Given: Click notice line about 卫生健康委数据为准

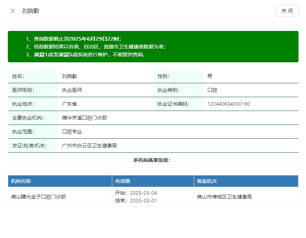Looking at the screenshot, I should [96, 47].
